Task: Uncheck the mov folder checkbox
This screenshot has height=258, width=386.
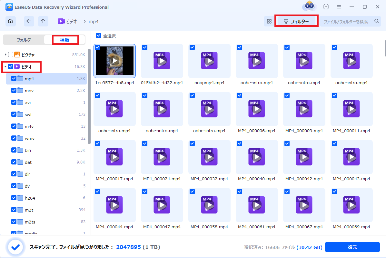Action: click(14, 91)
